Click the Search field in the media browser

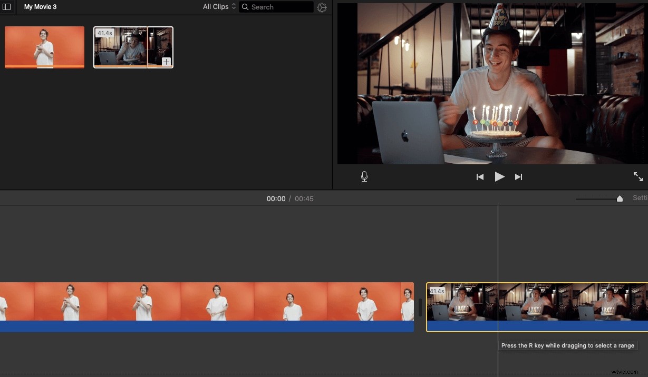[276, 7]
